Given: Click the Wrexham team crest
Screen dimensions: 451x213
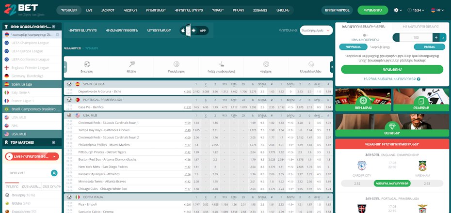Looking at the screenshot, I should (422, 166).
